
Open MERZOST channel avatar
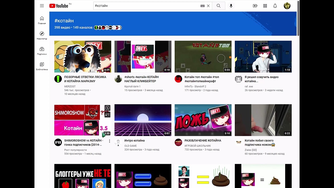point(58,79)
